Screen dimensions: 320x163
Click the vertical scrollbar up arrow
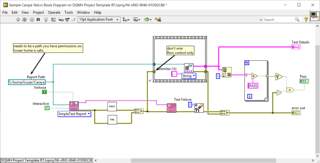(x=317, y=26)
